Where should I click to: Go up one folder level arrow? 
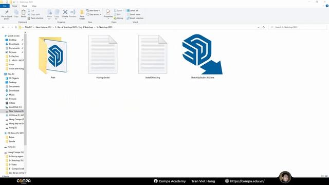point(16,27)
